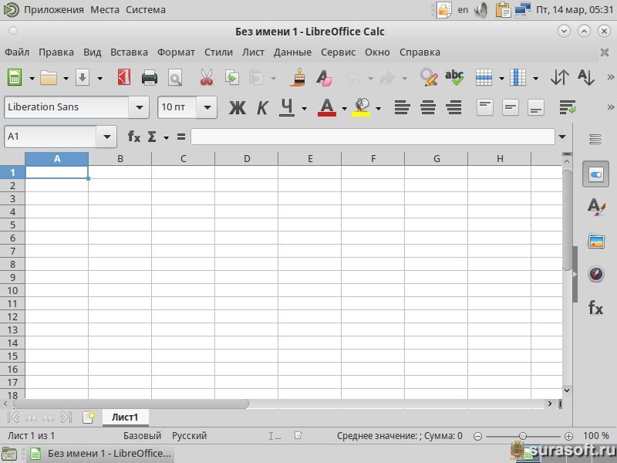Open the underline style dropdown arrow

[x=304, y=108]
